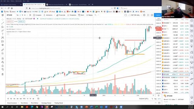Screen dimensions: 194x109
Task: Click the blue Publish button
Action: click(x=158, y=15)
